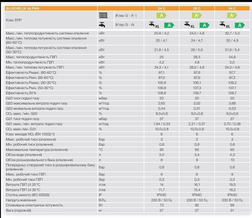This screenshot has width=252, height=218.
Task: Click 'Ефективність Рмакс. (80-60°C)' row label
Action: point(31,73)
